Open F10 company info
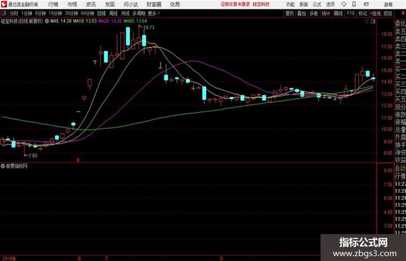Screen dimensions: 406x261 click(x=351, y=13)
